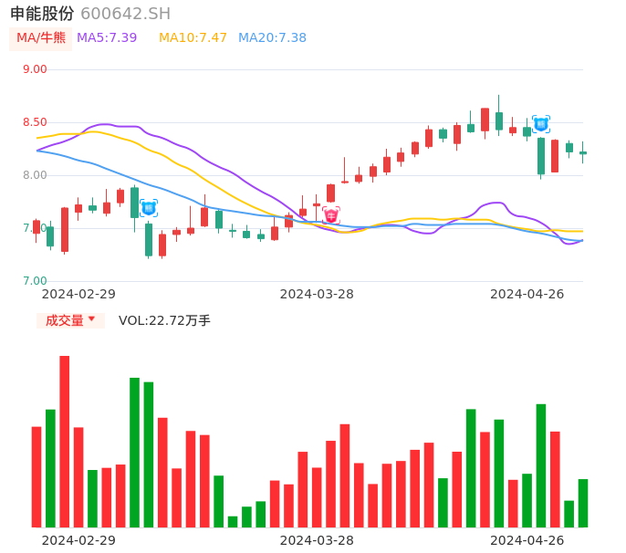This screenshot has height=553, width=626.
Task: Click the MA10 yellow indicator label
Action: click(x=193, y=38)
